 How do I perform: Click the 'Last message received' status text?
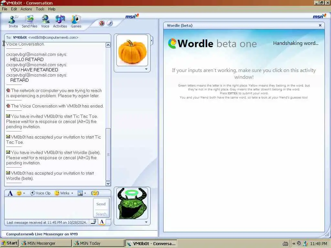[47, 222]
